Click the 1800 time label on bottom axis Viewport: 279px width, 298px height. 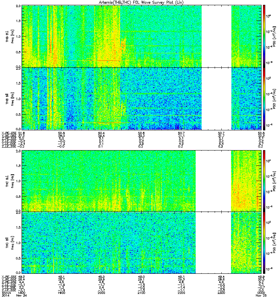click(x=22, y=293)
